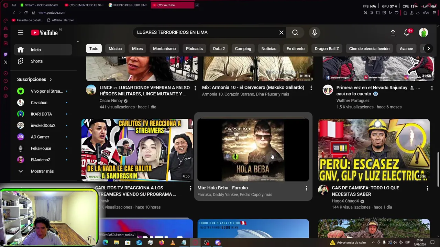The image size is (440, 247).
Task: Open more options for Nevado Rajuntay video
Action: (x=431, y=88)
